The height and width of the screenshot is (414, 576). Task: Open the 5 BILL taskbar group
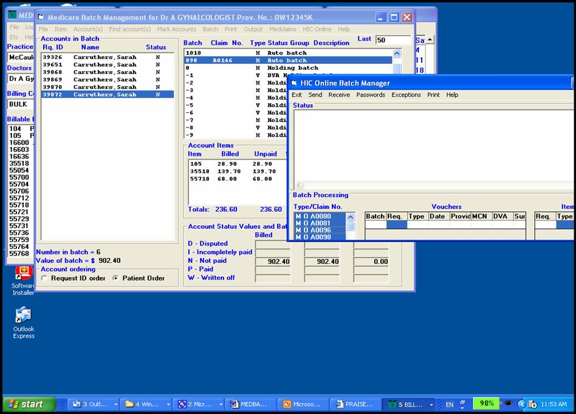[x=410, y=404]
